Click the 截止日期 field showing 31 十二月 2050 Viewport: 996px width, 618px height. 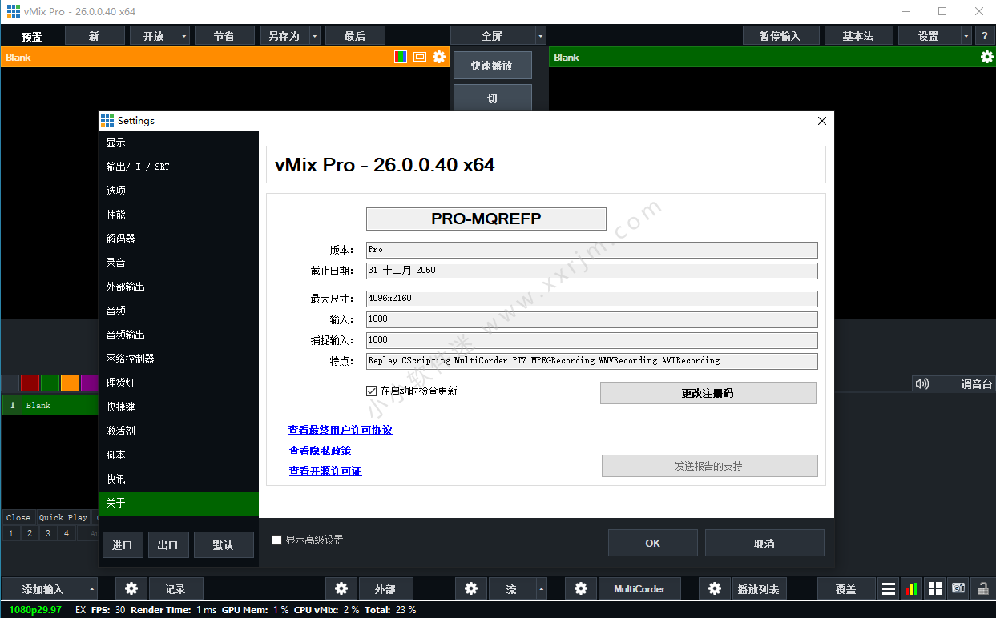click(592, 271)
